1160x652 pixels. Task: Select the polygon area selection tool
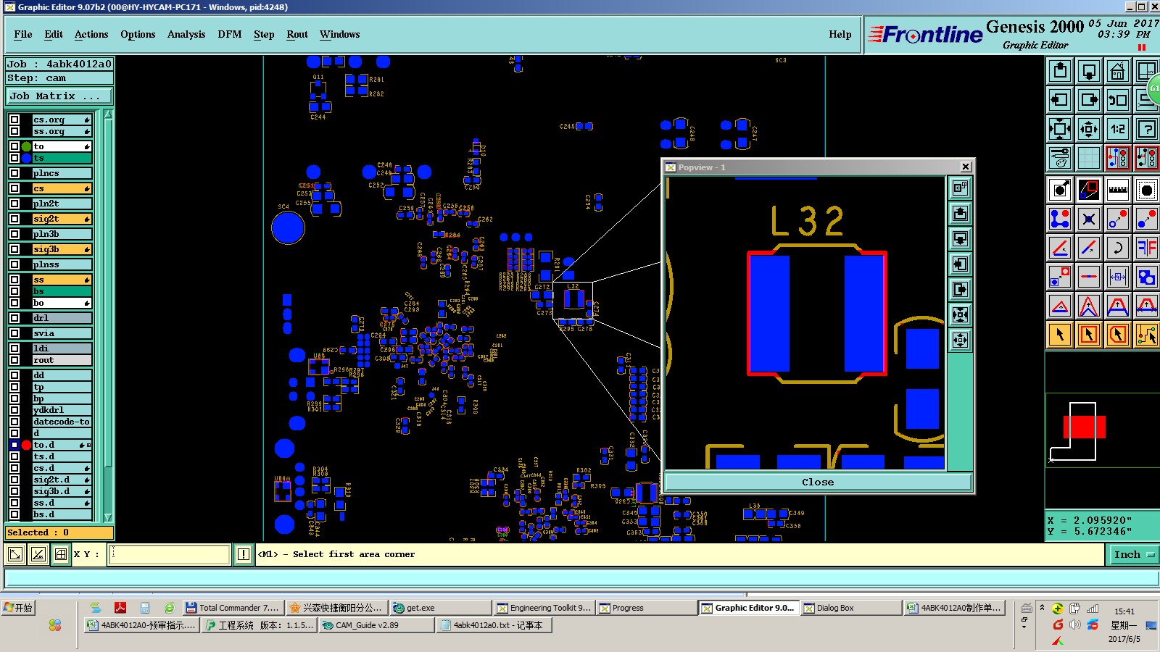[1118, 335]
